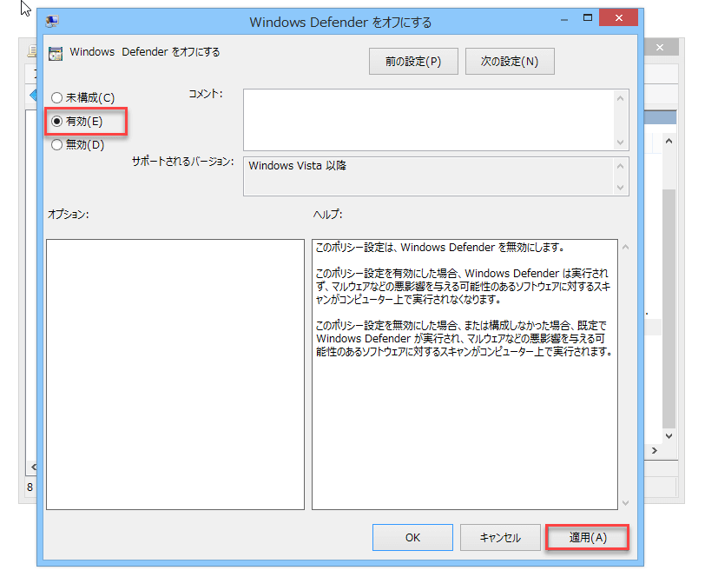This screenshot has width=705, height=577.
Task: Click the background window scrollbar down arrow
Action: (669, 437)
